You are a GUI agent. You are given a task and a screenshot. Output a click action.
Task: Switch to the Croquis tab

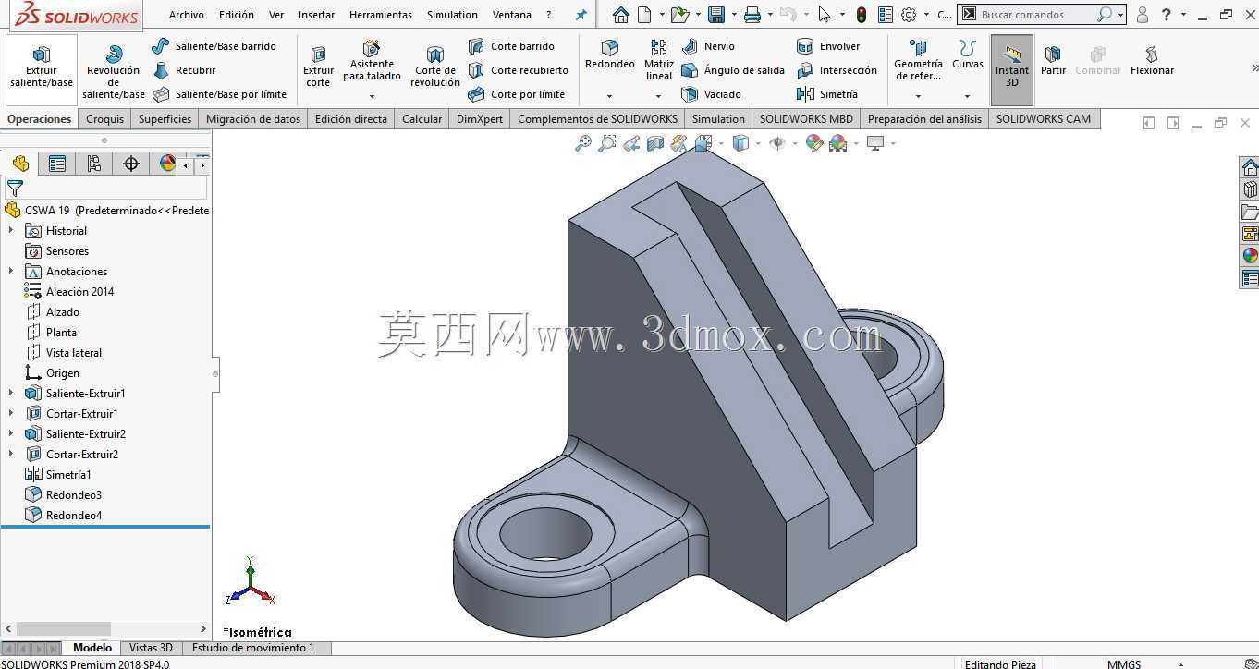point(104,119)
